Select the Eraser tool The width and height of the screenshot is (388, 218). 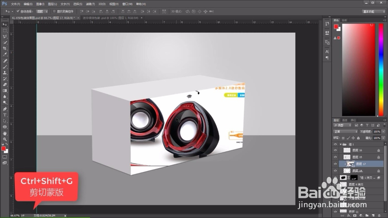[x=5, y=85]
